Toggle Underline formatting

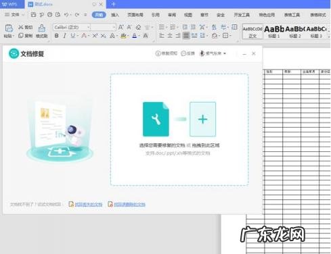pos(72,36)
